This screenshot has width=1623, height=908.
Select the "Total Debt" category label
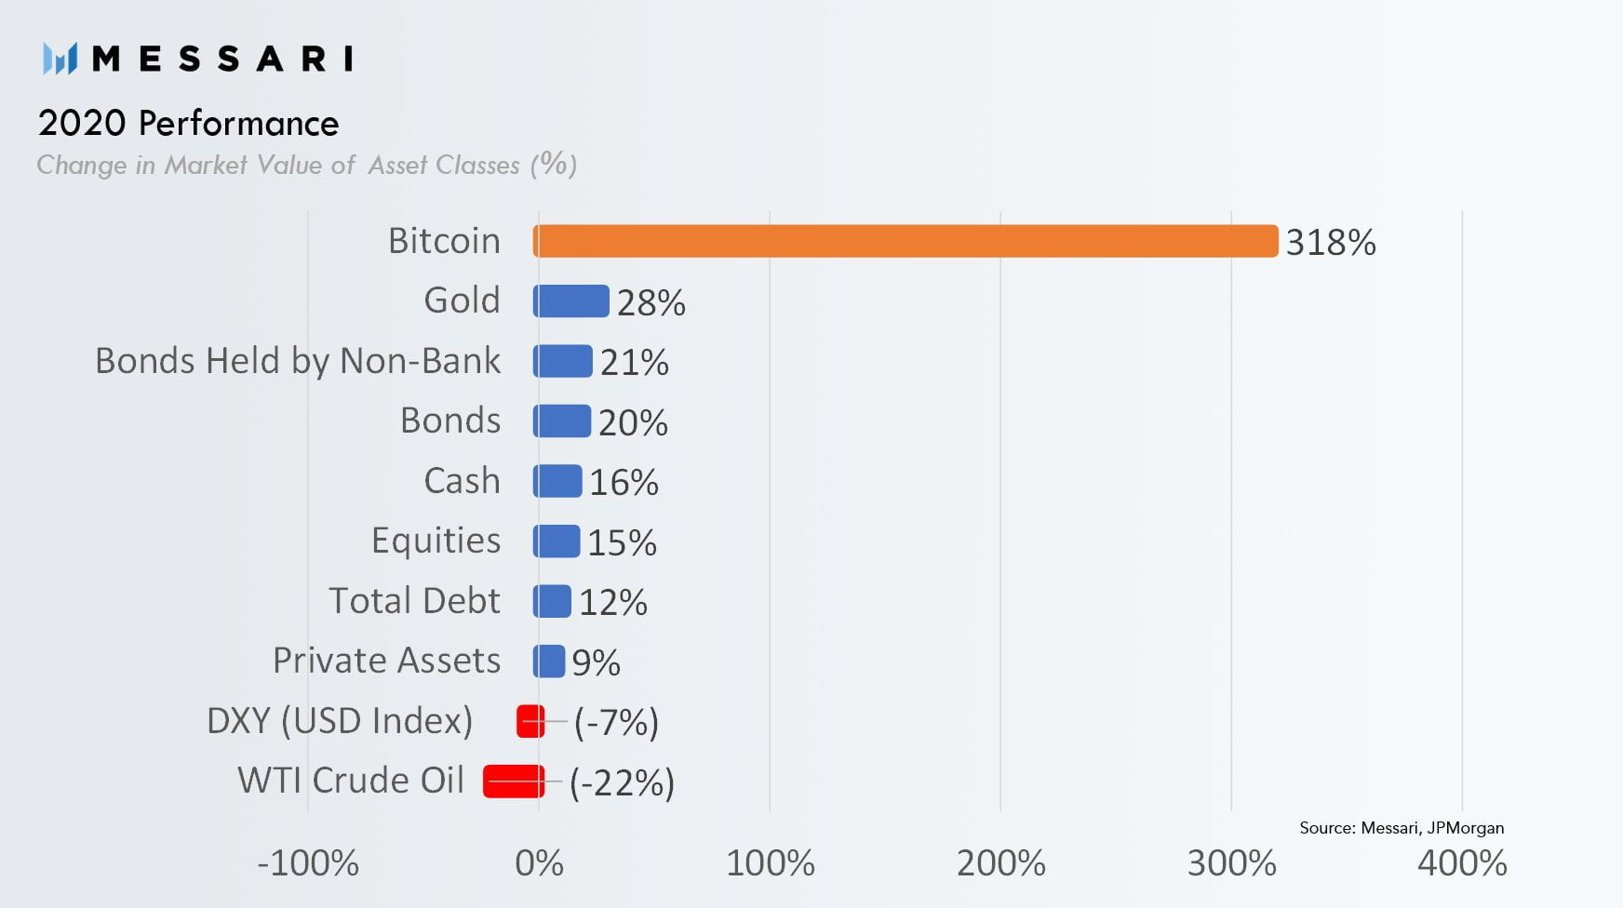click(x=414, y=601)
